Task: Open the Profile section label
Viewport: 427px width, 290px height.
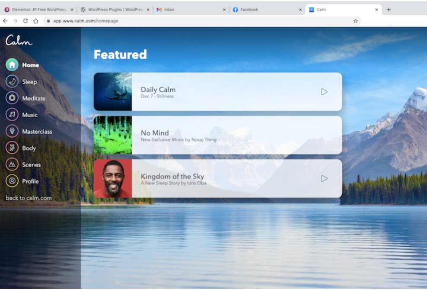Action: 30,181
